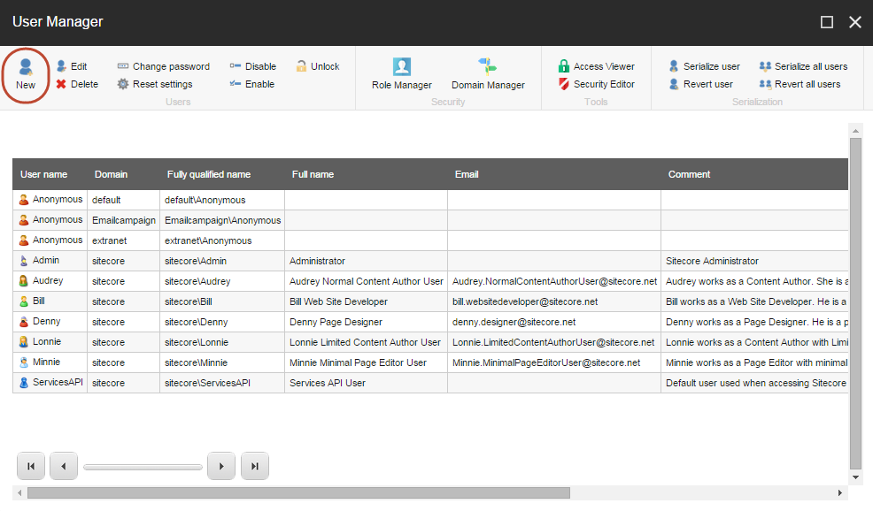This screenshot has height=511, width=873.
Task: Disable the selected user account
Action: (252, 65)
